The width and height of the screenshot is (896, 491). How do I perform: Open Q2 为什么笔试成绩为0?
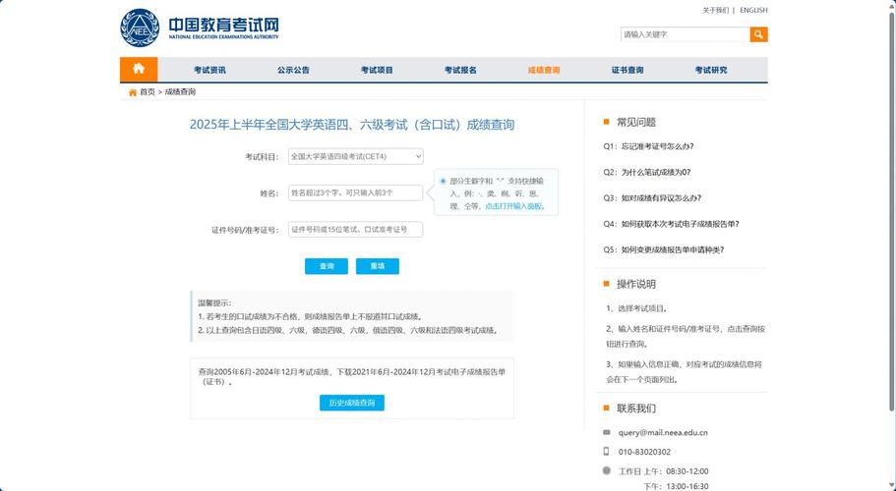pyautogui.click(x=647, y=172)
